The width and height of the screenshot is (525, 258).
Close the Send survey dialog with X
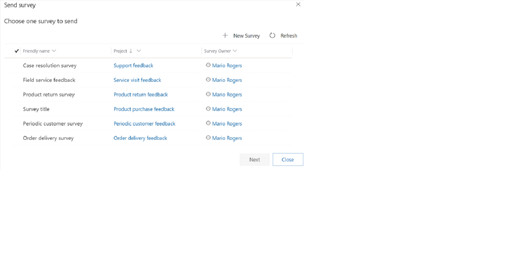click(298, 5)
